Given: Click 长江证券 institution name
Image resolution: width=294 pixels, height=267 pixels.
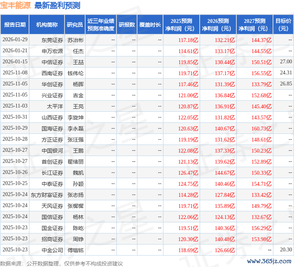Looking at the screenshot, I should coord(52,173).
